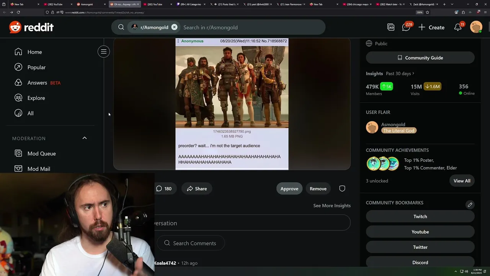Open the post image
Screen dimensions: 490x276
[232, 104]
